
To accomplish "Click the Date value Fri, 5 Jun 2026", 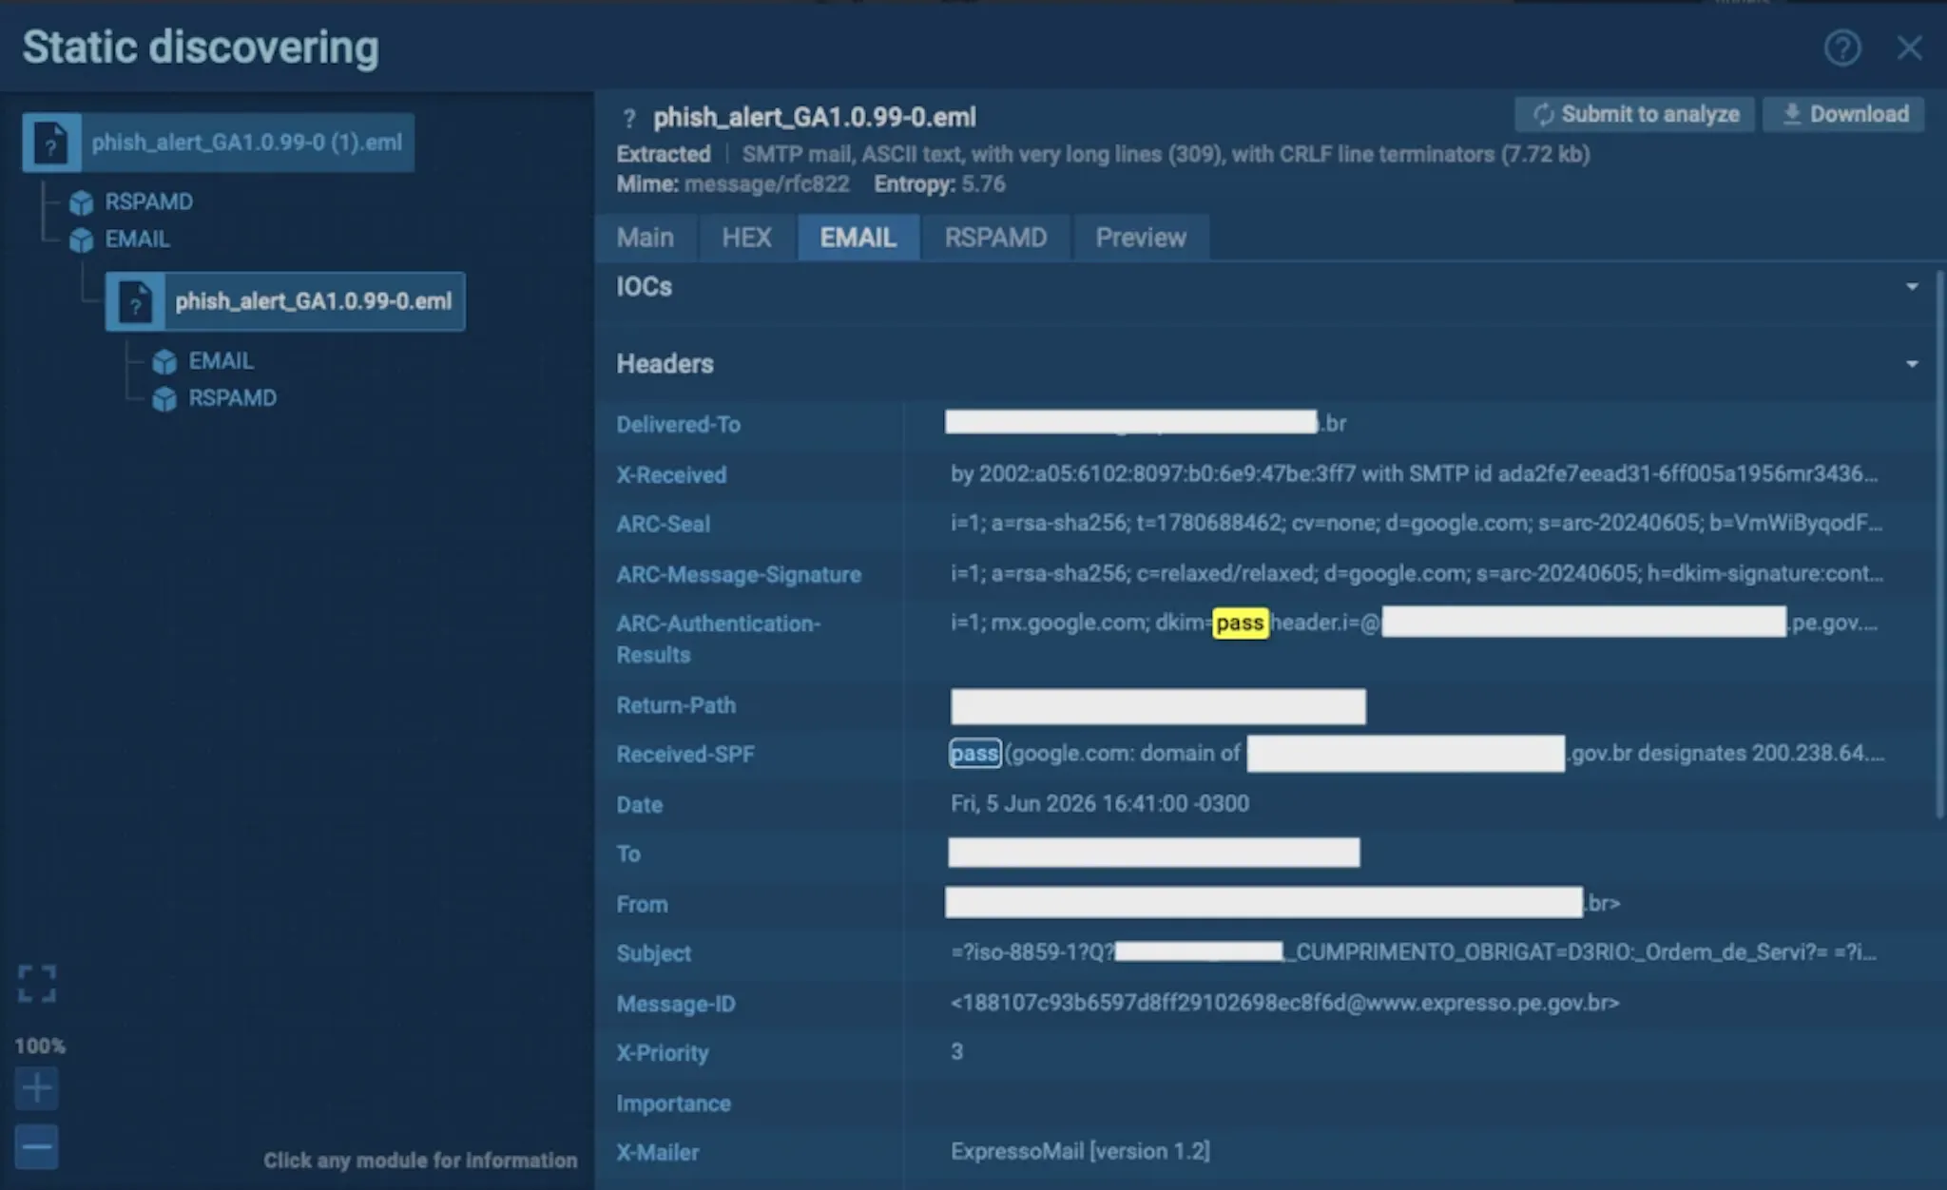I will pyautogui.click(x=1100, y=803).
